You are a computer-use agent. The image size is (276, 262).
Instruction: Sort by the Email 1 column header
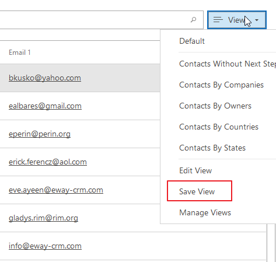coord(20,53)
